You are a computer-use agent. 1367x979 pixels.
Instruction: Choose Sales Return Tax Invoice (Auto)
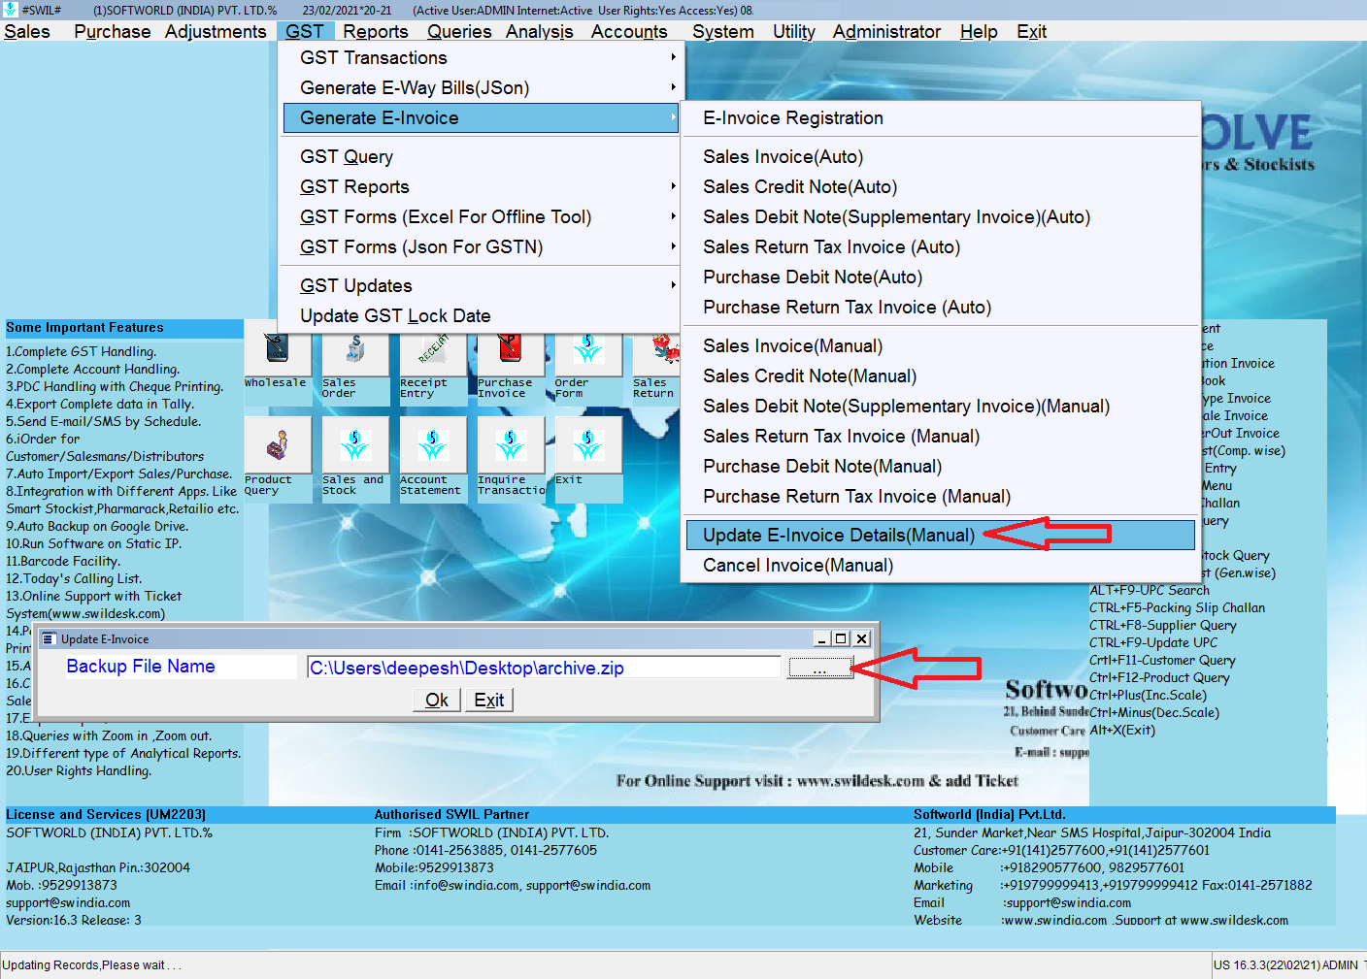point(941,247)
